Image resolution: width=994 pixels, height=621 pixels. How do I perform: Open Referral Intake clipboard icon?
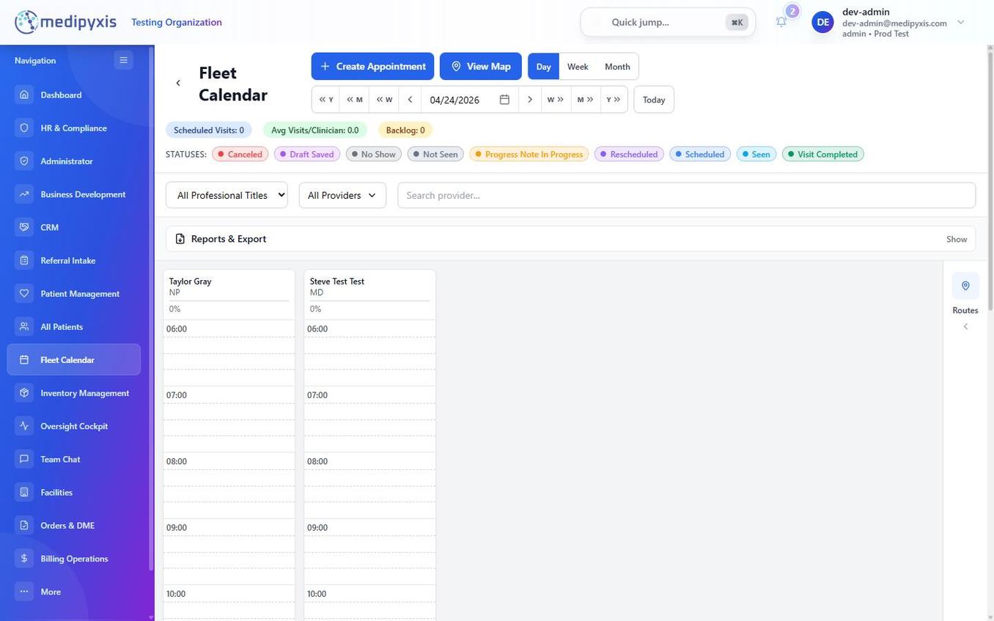[24, 260]
